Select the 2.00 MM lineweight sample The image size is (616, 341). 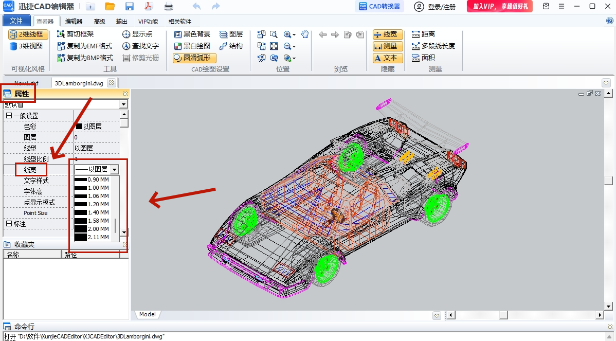point(92,229)
